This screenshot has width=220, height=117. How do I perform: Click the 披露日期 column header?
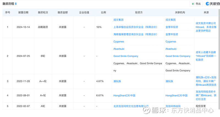click(x=23, y=12)
